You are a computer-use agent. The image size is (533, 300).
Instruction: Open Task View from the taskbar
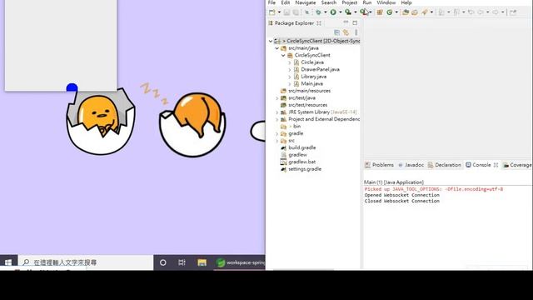[182, 262]
